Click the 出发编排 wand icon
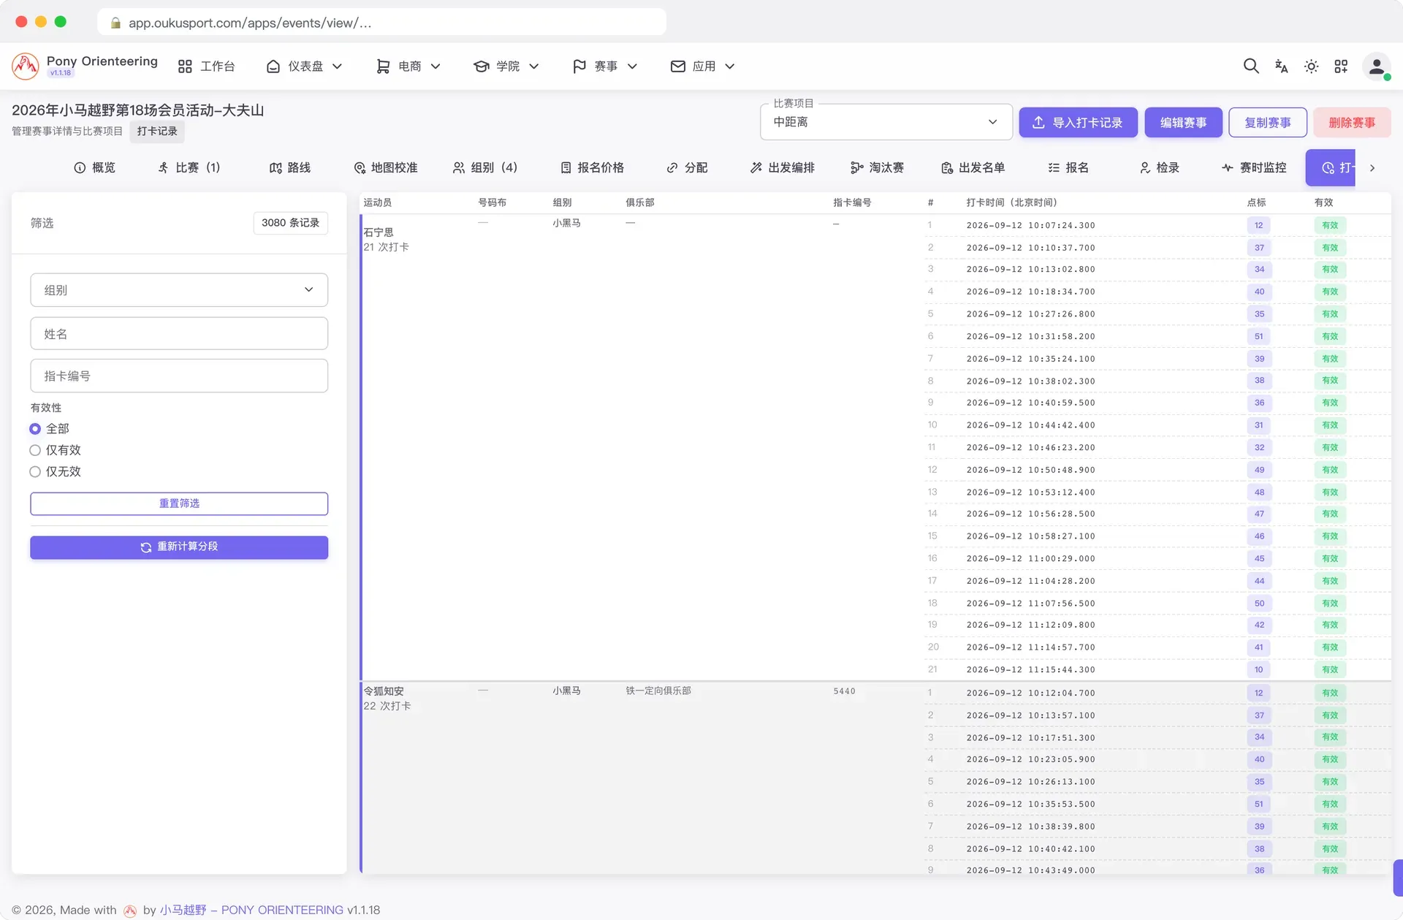 (756, 168)
